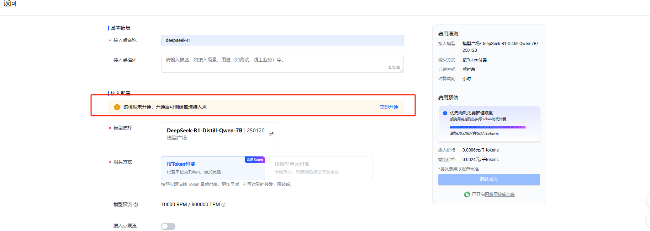Toggle the 接入点限流 switch

tap(168, 226)
